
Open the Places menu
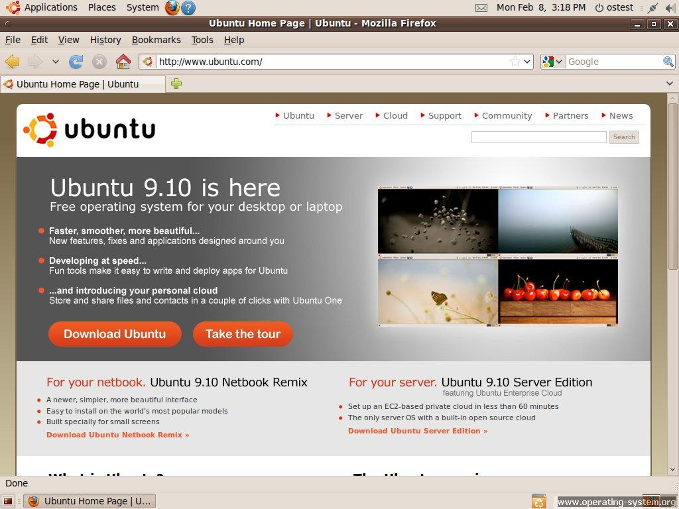click(101, 7)
